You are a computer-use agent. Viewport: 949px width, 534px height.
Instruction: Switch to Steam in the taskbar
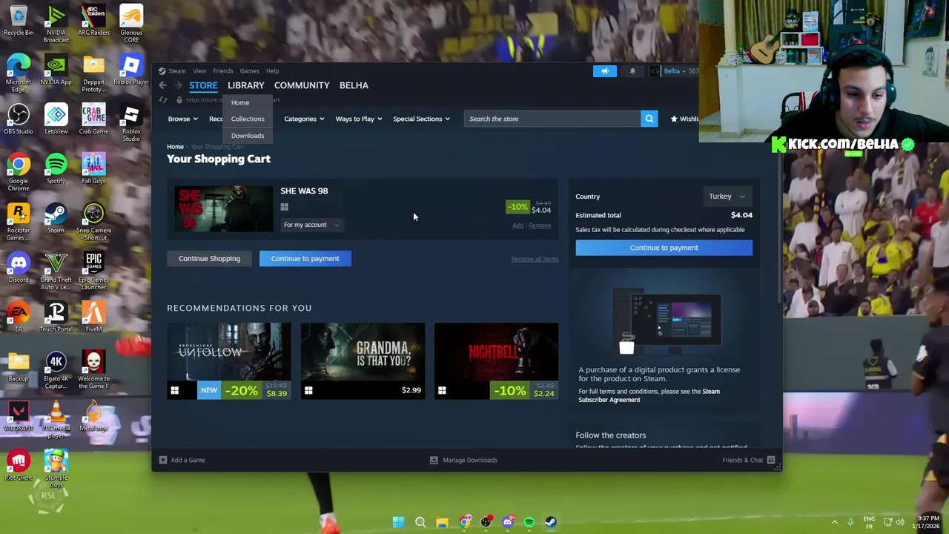(551, 522)
